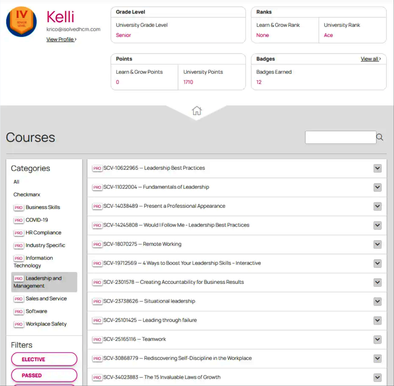Screen dimensions: 394x386
Task: Click into the course search field
Action: coord(340,137)
